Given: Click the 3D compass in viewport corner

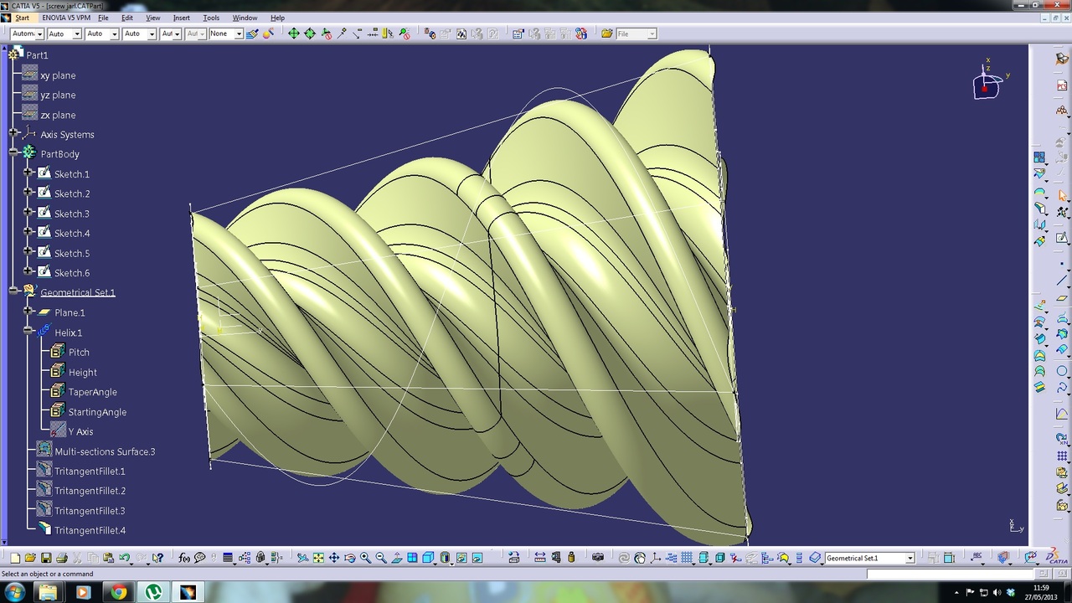Looking at the screenshot, I should 988,82.
